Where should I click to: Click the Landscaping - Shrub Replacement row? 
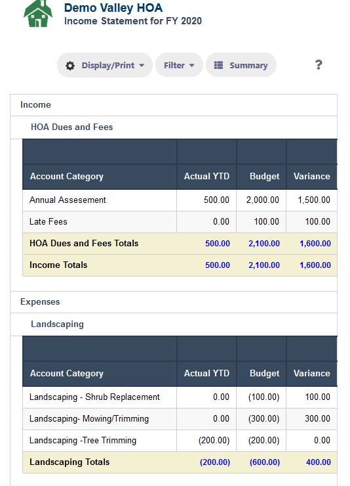(180, 397)
